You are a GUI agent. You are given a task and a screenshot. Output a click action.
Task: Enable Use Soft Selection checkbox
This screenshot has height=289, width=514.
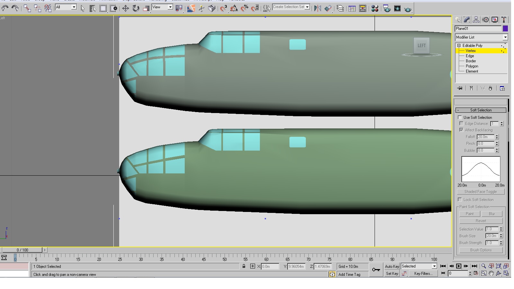click(x=460, y=117)
